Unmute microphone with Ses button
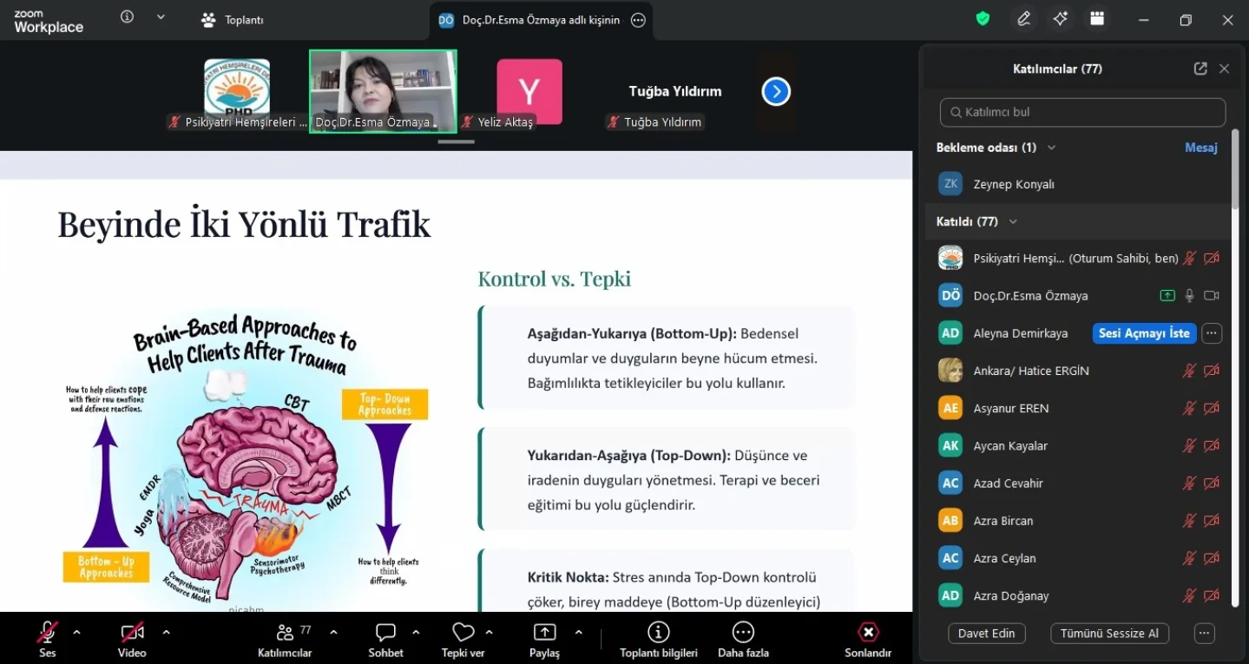 48,633
